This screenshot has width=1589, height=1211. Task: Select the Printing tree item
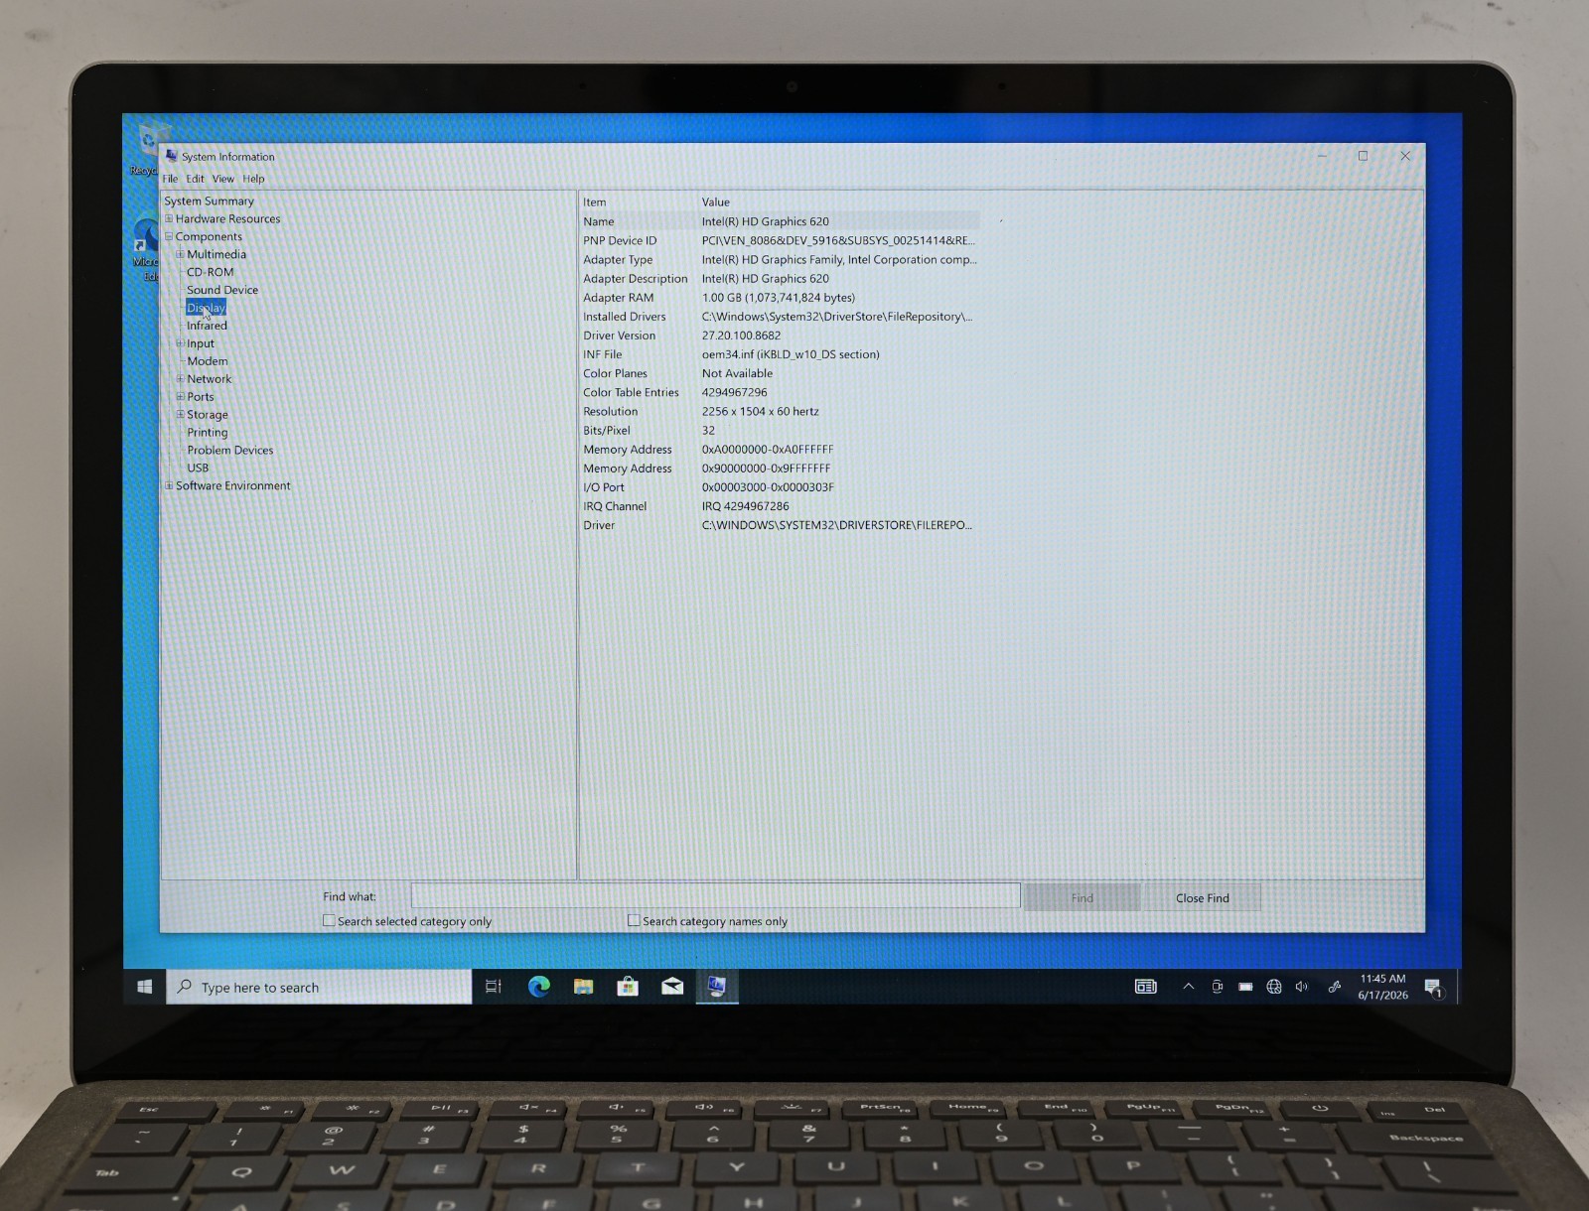click(x=208, y=433)
